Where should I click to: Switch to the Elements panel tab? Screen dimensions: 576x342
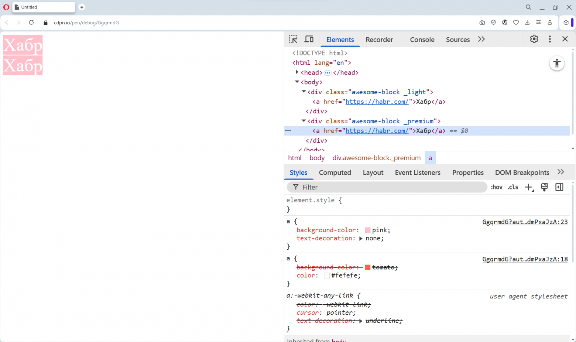pos(340,40)
